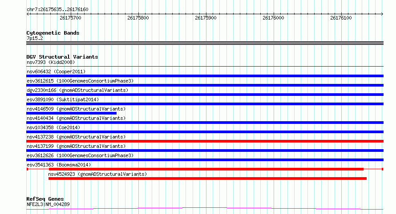Click the nsv4524923 (gnomADStructuralVariants) label

click(x=97, y=174)
